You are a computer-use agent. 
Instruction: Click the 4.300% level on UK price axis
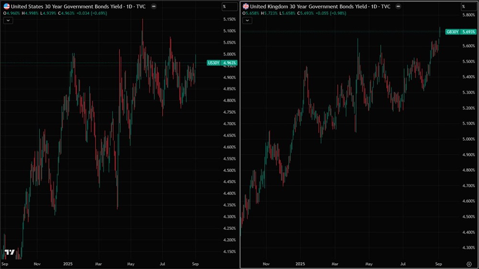tap(468, 247)
